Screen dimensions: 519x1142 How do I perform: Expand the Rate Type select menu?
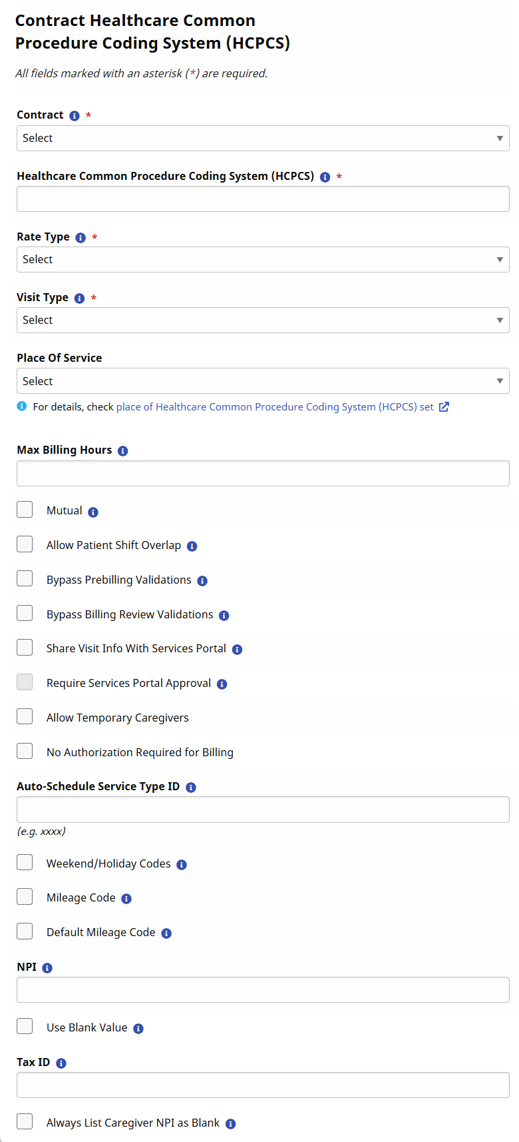point(263,260)
